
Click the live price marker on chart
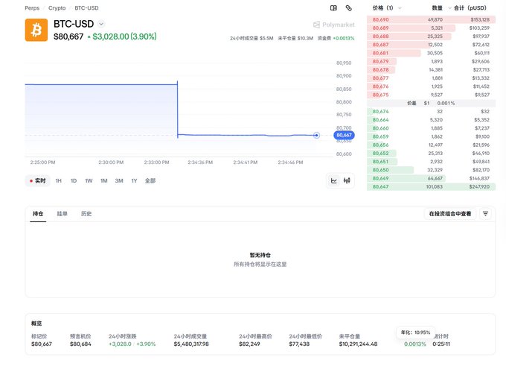click(316, 135)
